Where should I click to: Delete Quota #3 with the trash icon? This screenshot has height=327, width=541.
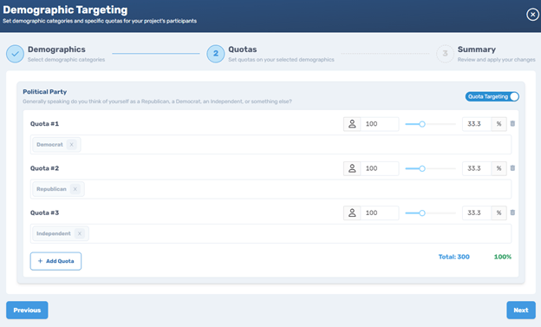(x=512, y=213)
